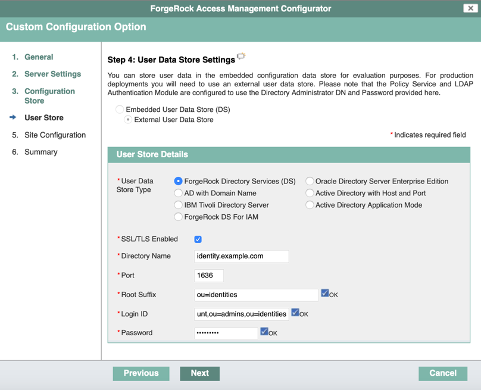Choose AD with Domain Name radio button
The width and height of the screenshot is (481, 390).
click(x=178, y=193)
